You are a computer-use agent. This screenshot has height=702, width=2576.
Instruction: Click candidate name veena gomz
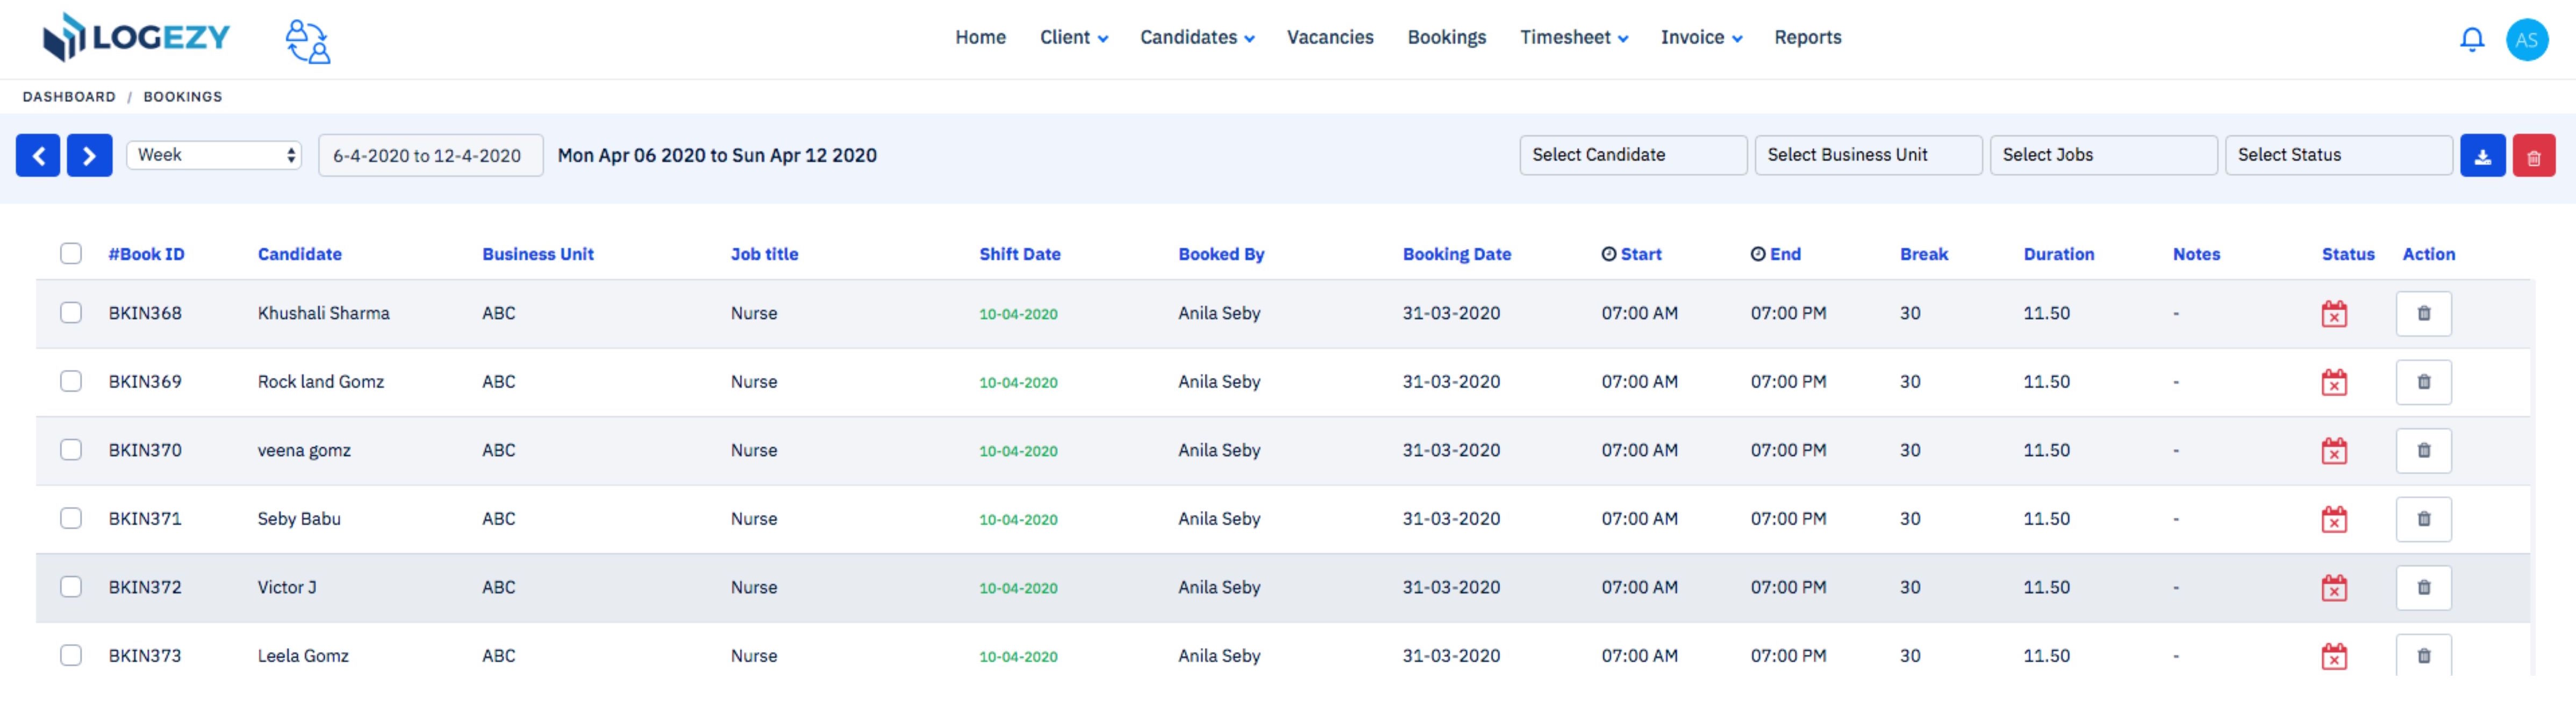pyautogui.click(x=304, y=450)
